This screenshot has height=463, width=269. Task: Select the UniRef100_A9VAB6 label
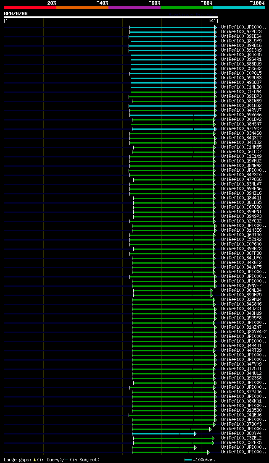pyautogui.click(x=241, y=115)
